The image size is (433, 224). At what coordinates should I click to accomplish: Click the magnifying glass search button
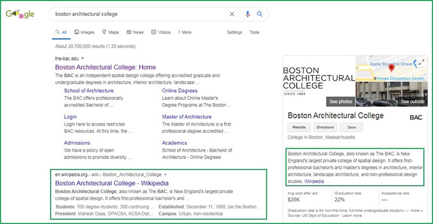coord(260,14)
